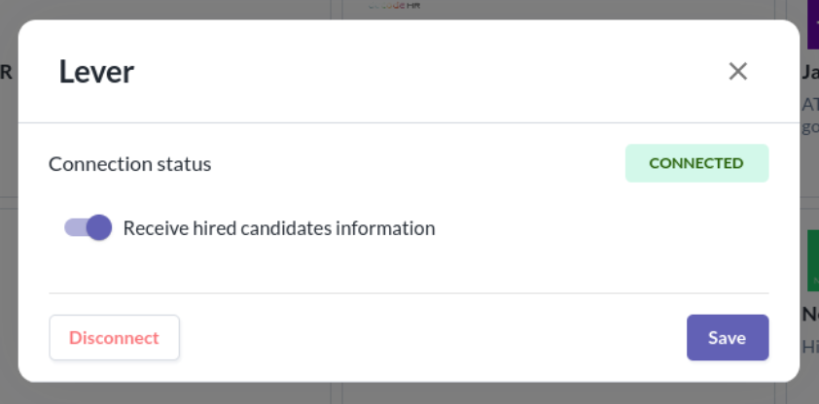Click the dimmed backdrop left of the dialog
Image resolution: width=819 pixels, height=404 pixels.
pos(9,209)
